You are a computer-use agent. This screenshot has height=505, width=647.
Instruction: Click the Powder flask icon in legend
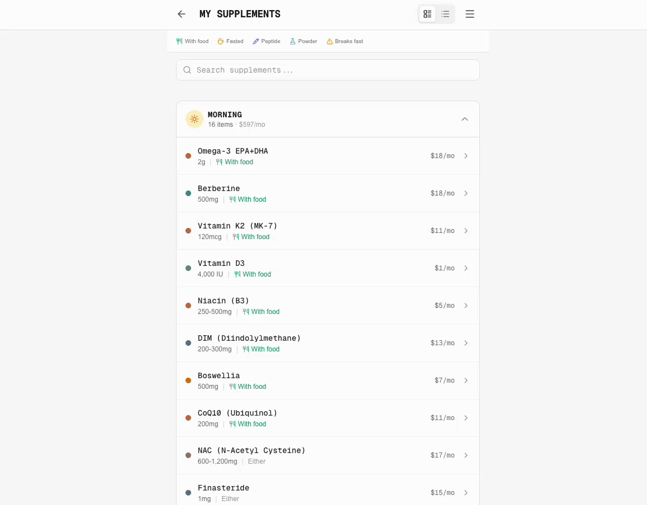[x=293, y=41]
